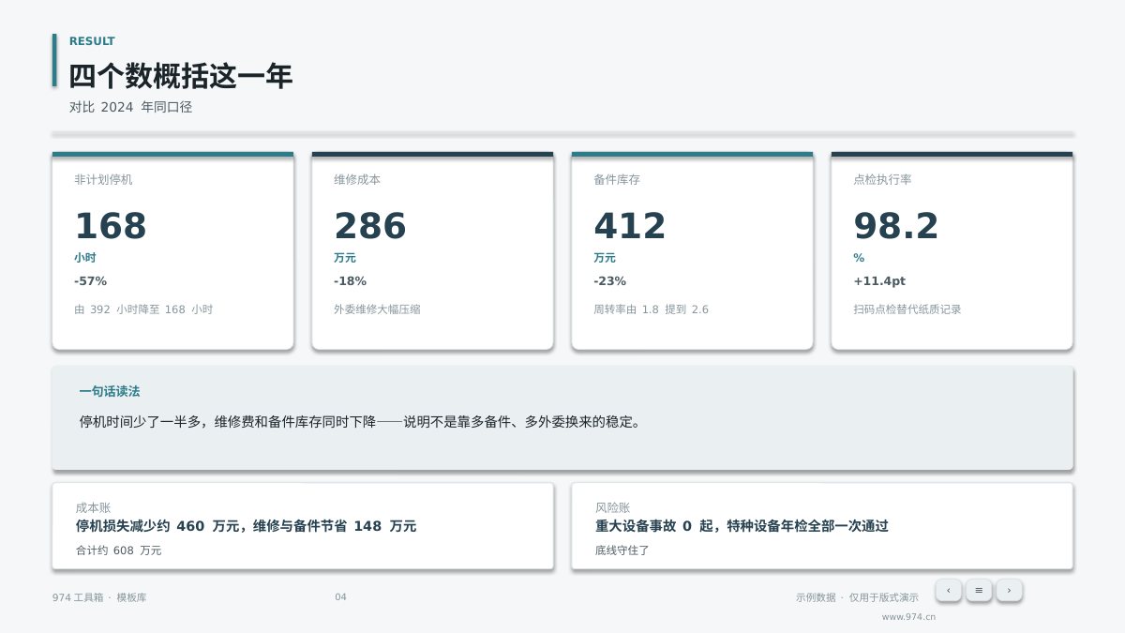Screen dimensions: 1125x633
Task: Click the +11.4pt change figure
Action: point(879,281)
